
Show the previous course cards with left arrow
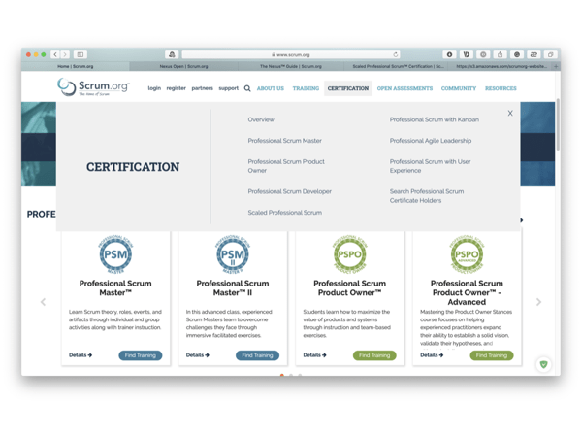(43, 302)
